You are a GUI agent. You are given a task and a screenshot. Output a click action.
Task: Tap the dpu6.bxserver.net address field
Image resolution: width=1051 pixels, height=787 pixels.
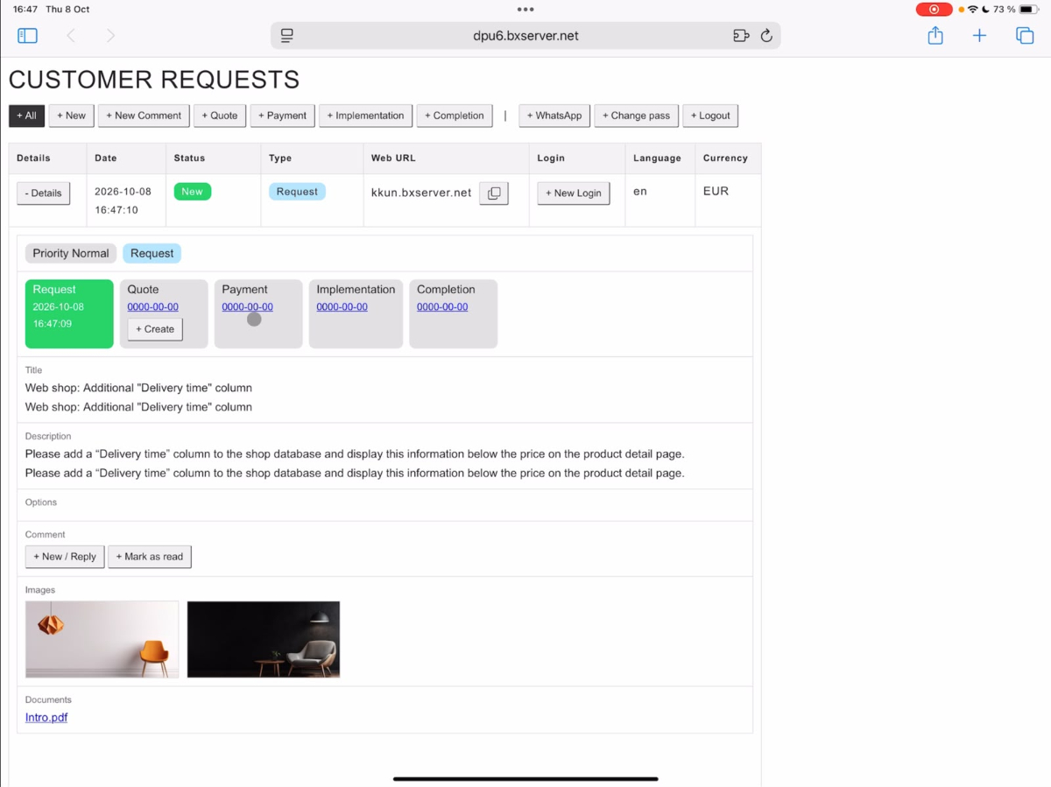(525, 36)
